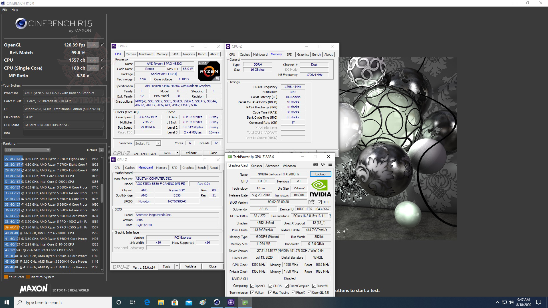Click the GPU-Z refresh icon
The image size is (548, 308).
[x=323, y=165]
